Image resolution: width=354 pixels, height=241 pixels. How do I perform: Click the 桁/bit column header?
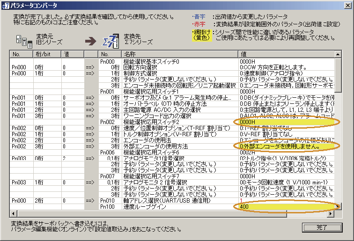48,54
